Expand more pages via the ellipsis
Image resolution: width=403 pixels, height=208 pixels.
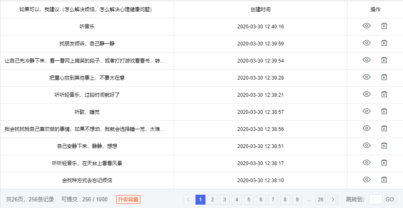click(x=309, y=200)
